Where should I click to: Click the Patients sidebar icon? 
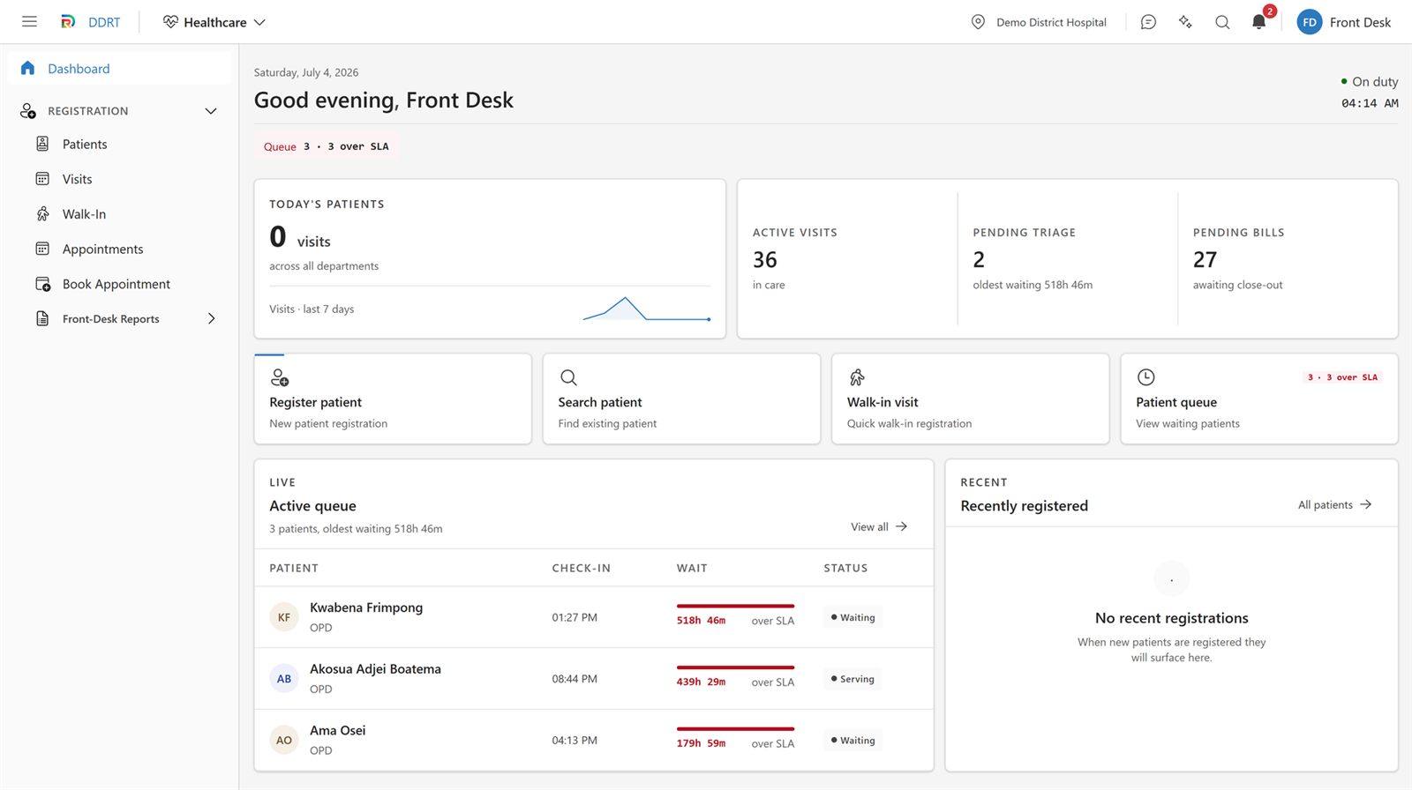point(42,144)
